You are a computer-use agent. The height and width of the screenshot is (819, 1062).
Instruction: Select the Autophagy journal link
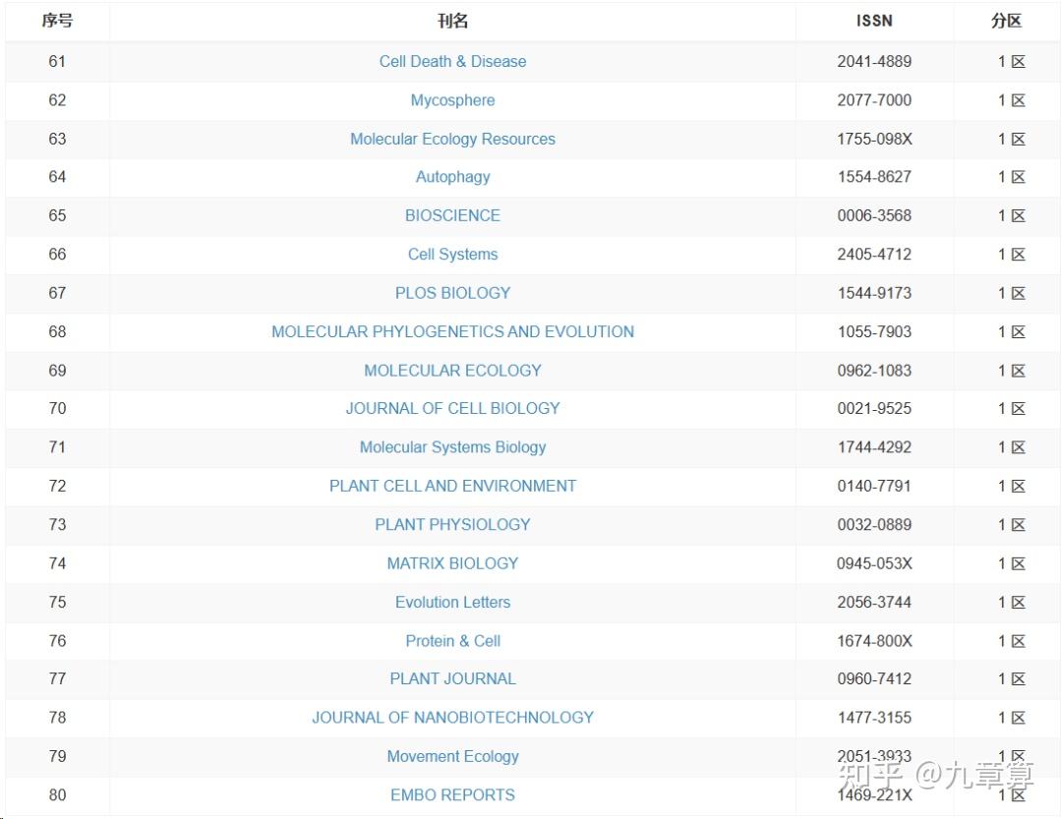452,177
